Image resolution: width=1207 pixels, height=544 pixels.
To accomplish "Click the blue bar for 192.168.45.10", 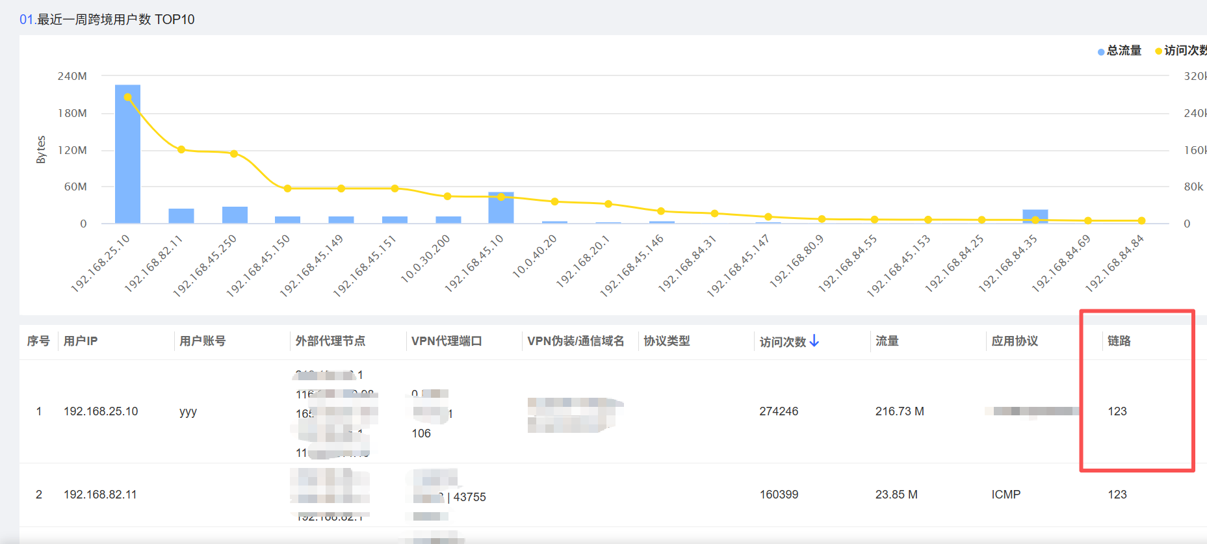I will (x=500, y=208).
